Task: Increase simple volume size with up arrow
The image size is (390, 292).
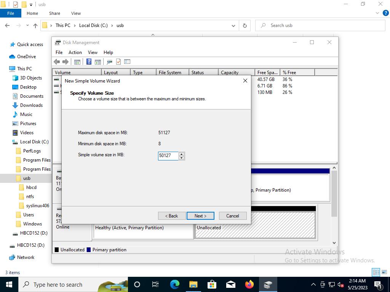Action: 181,154
